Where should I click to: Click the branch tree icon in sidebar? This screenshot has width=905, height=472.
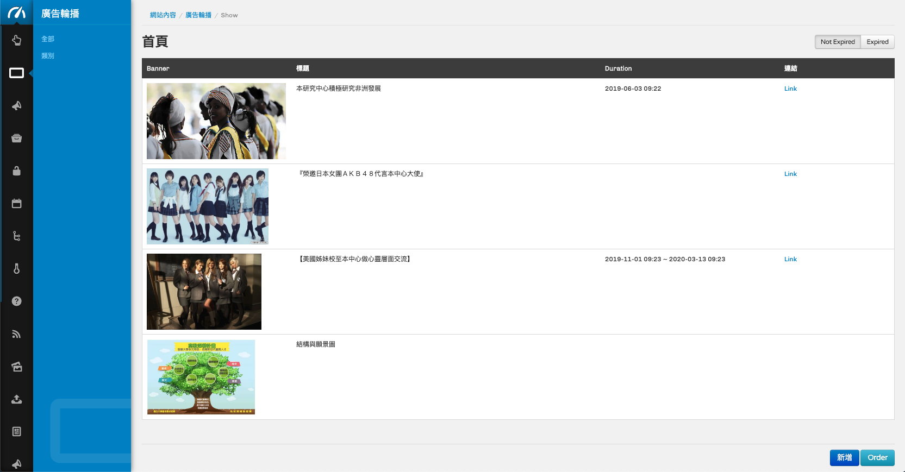coord(16,236)
